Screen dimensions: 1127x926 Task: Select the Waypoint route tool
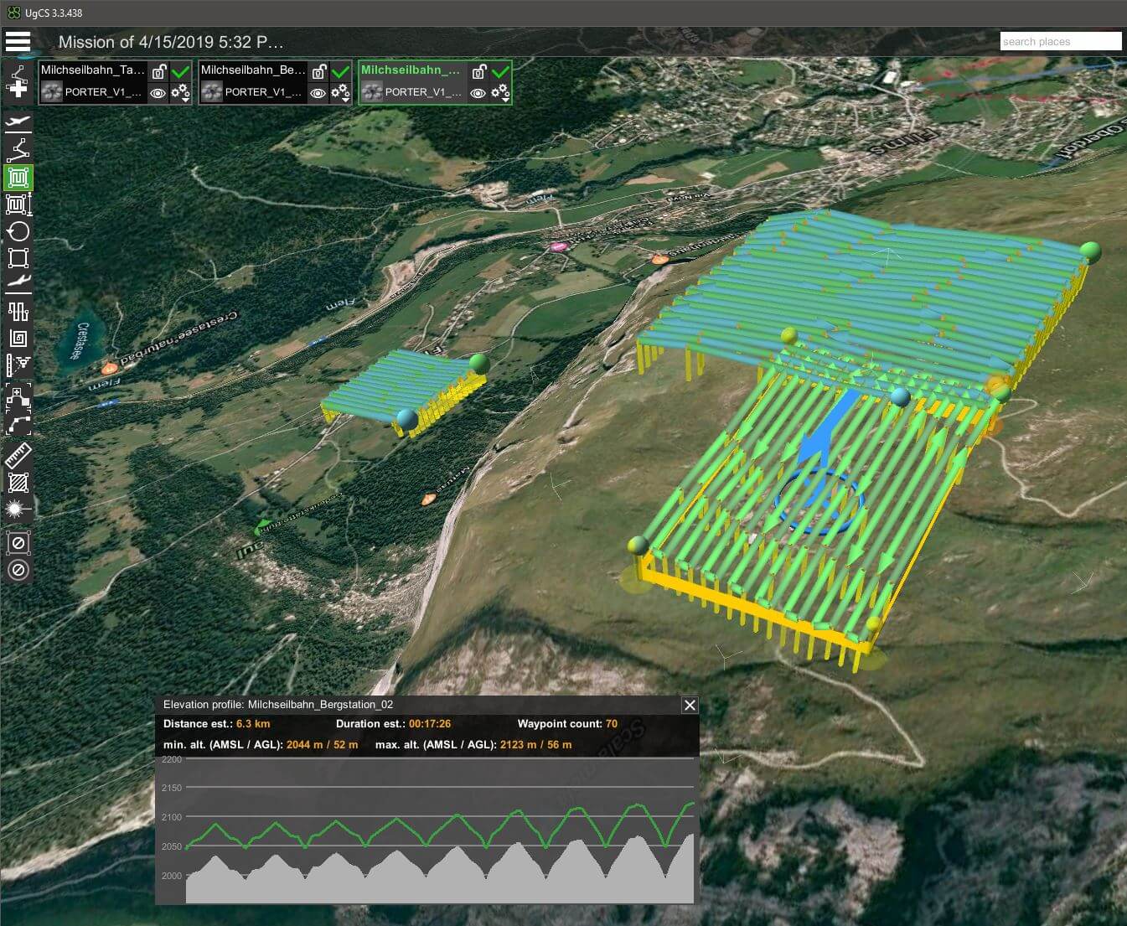click(x=18, y=150)
